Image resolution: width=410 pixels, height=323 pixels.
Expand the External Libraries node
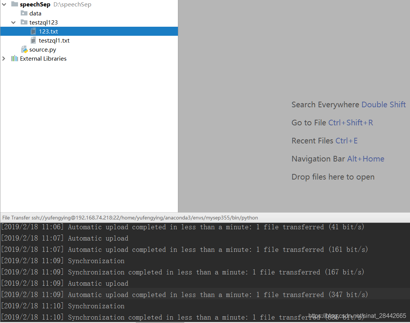(x=4, y=59)
